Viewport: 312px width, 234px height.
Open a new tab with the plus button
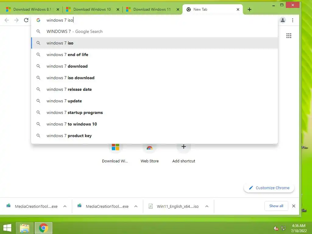pos(249,9)
